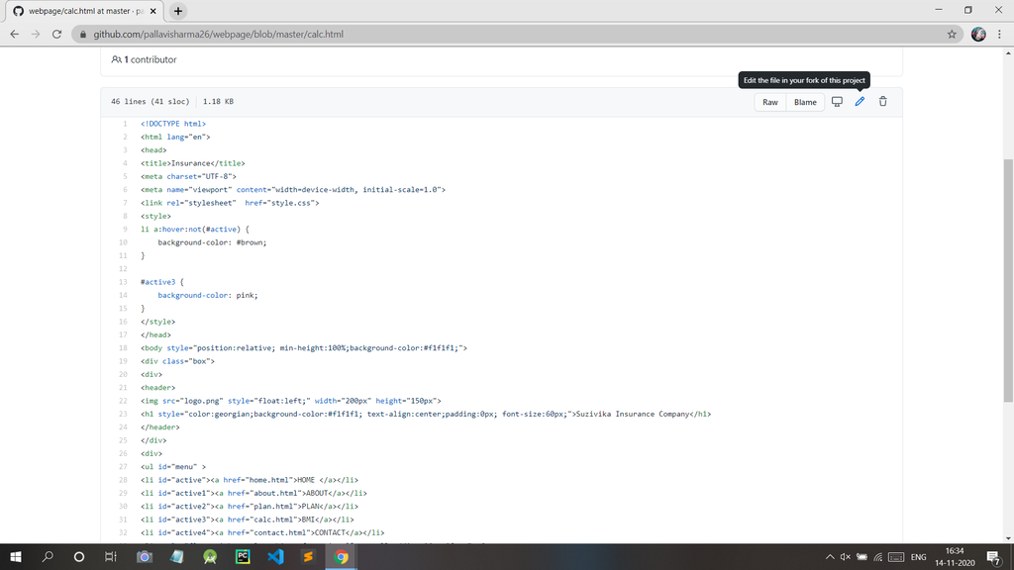
Task: Click the '#active3 {' code line
Action: click(x=162, y=282)
